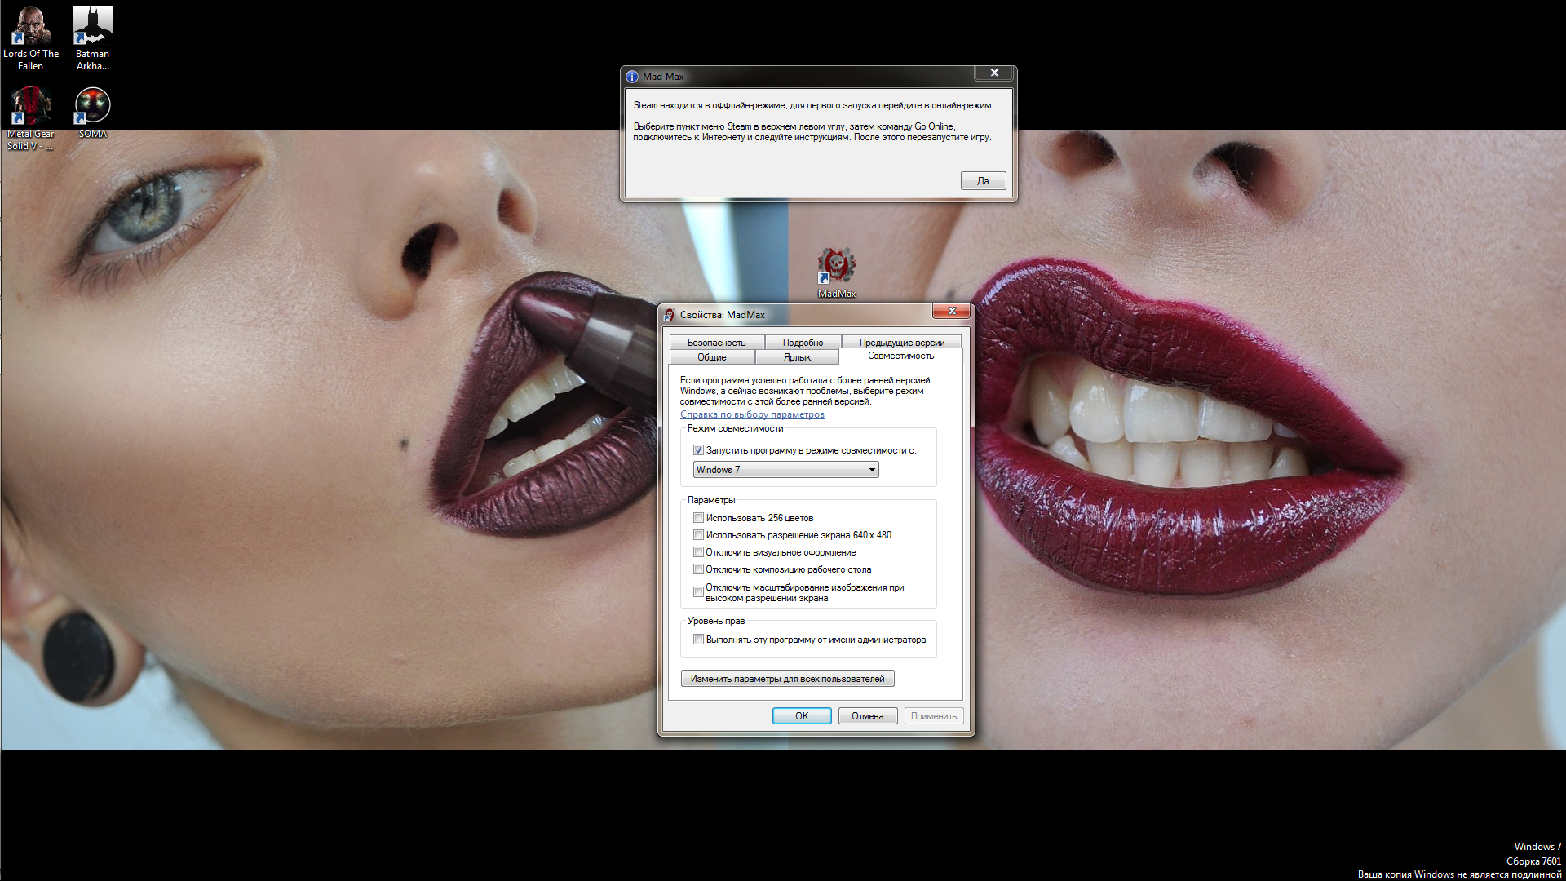Click the info icon in Mad Max dialog title
This screenshot has height=881, width=1566.
632,77
